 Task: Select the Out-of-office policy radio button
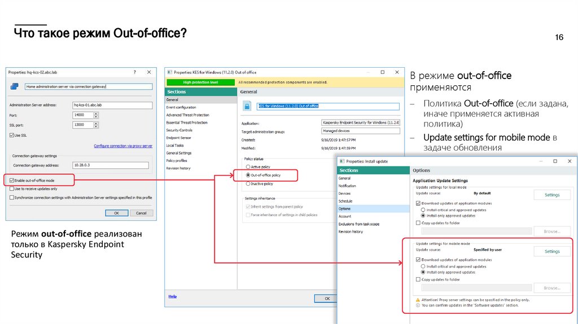click(x=248, y=175)
